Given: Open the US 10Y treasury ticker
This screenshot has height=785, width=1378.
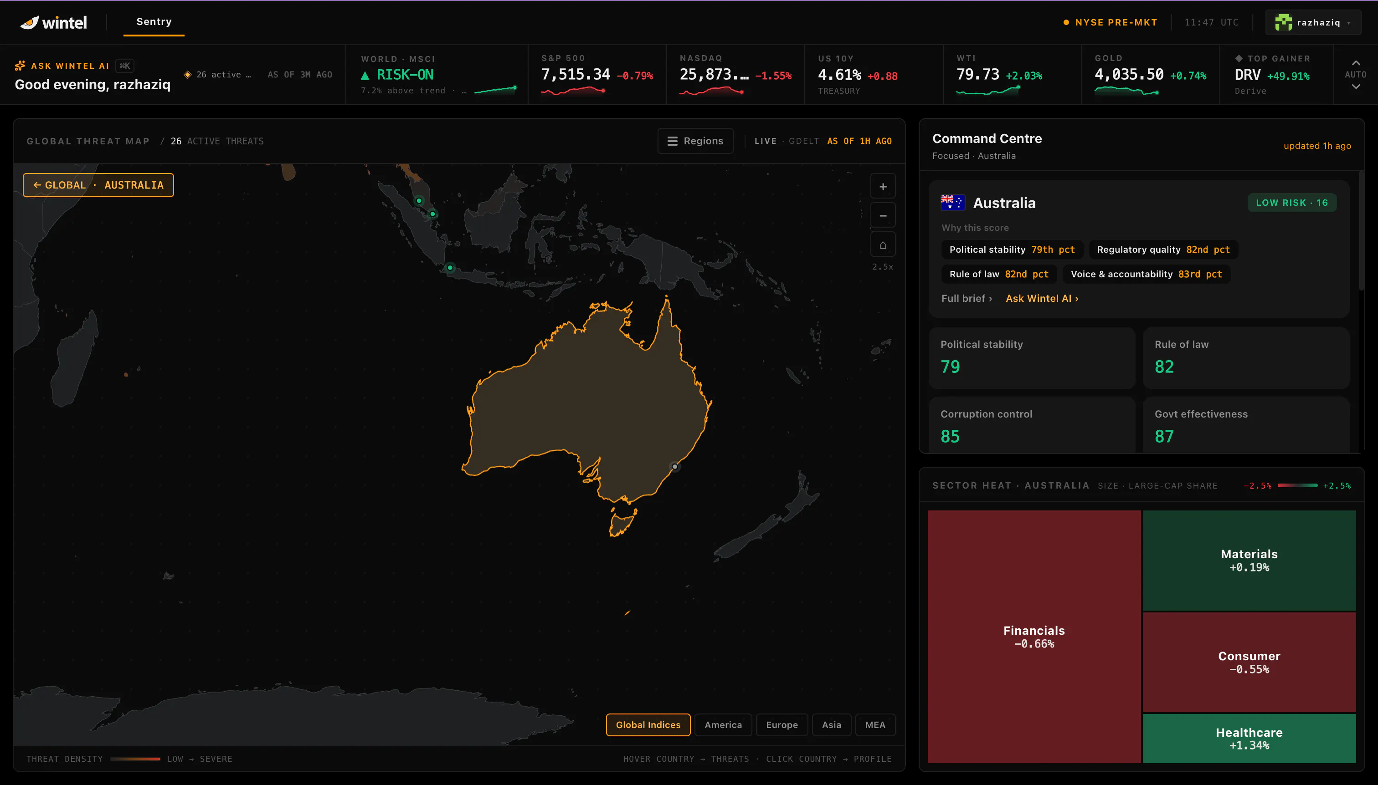Looking at the screenshot, I should (x=874, y=74).
